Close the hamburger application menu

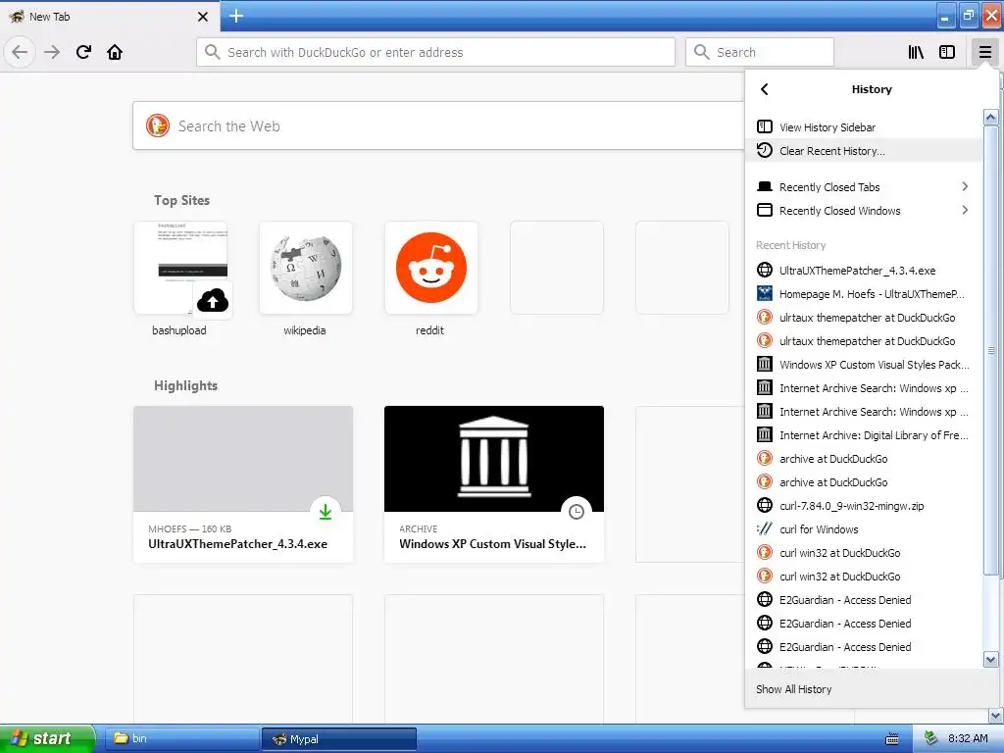[x=984, y=52]
